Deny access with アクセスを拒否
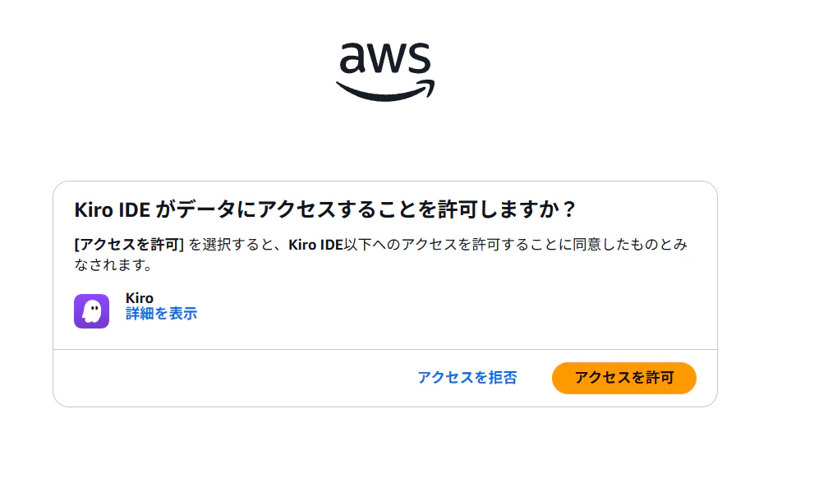This screenshot has height=487, width=814. coord(467,378)
